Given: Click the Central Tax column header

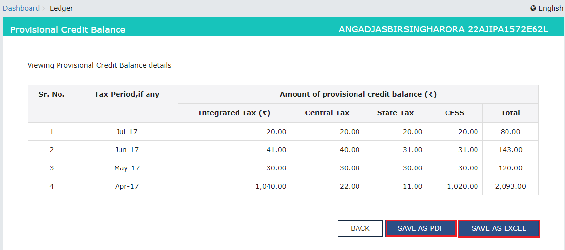Looking at the screenshot, I should 327,113.
